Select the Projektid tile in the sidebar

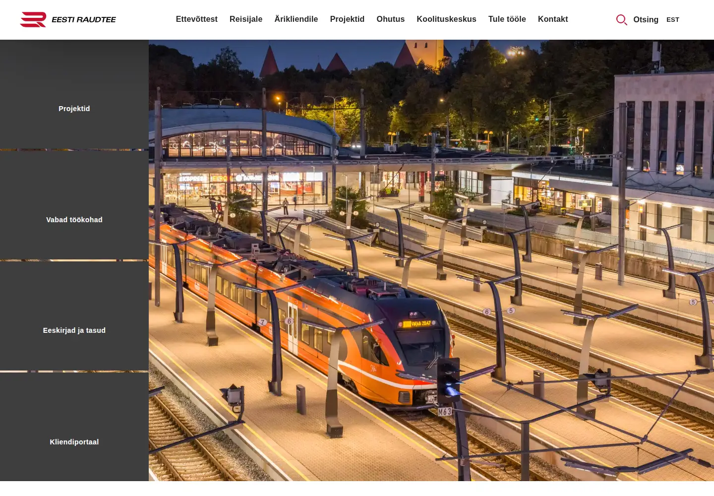tap(74, 95)
